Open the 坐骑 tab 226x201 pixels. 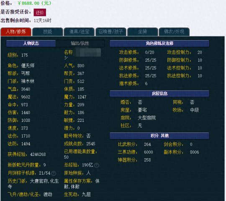click(142, 32)
